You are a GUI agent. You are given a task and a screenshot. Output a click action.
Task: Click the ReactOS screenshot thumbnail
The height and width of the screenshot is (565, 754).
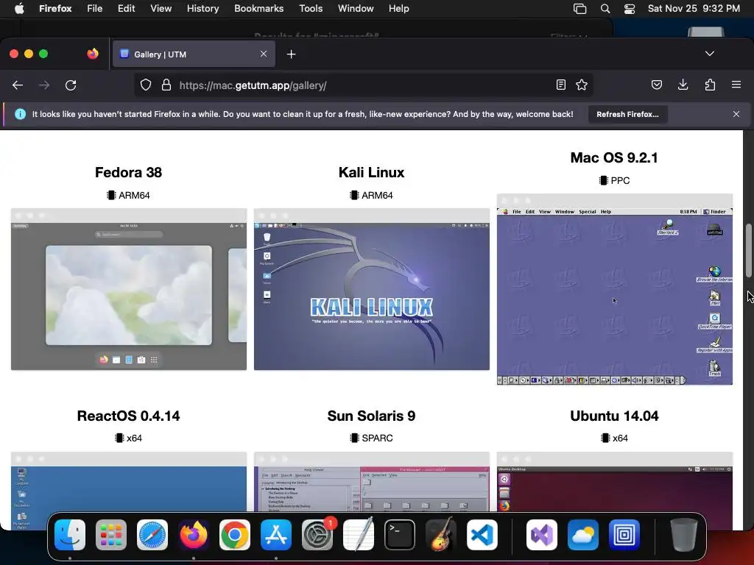pyautogui.click(x=129, y=481)
